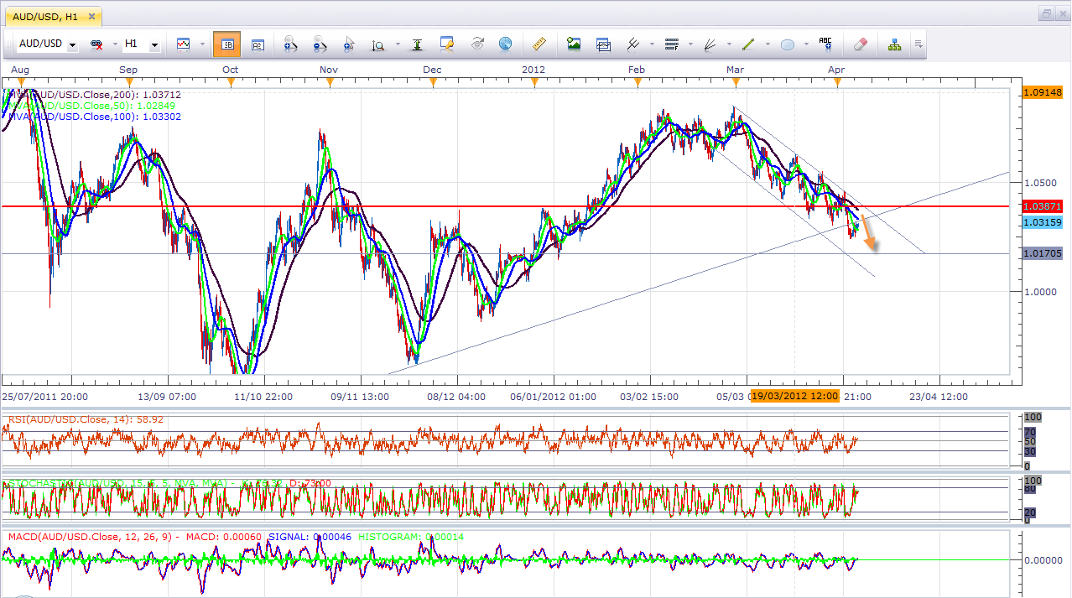Click the zoom out magnifier icon

tap(320, 44)
